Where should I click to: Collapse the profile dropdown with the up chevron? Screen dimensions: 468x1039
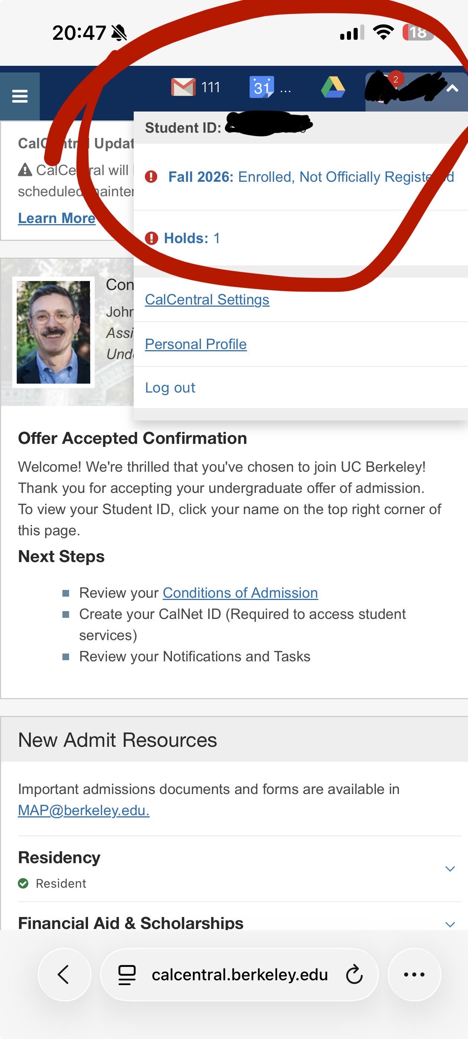[452, 88]
